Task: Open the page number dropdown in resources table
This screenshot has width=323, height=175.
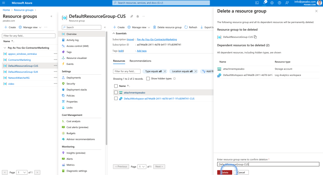Action: (x=142, y=167)
